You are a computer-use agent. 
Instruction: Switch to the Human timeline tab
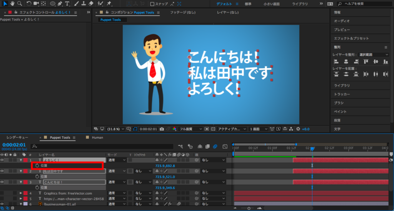point(97,137)
